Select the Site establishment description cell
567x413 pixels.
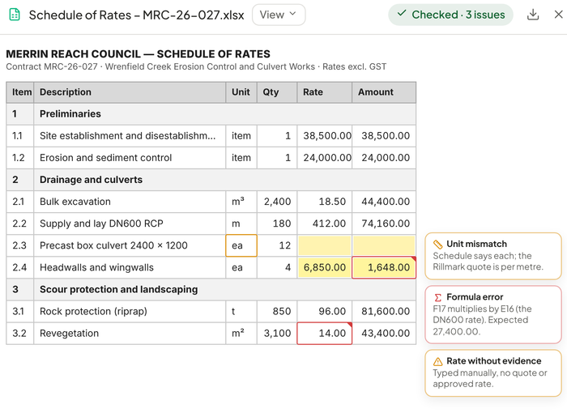point(130,136)
